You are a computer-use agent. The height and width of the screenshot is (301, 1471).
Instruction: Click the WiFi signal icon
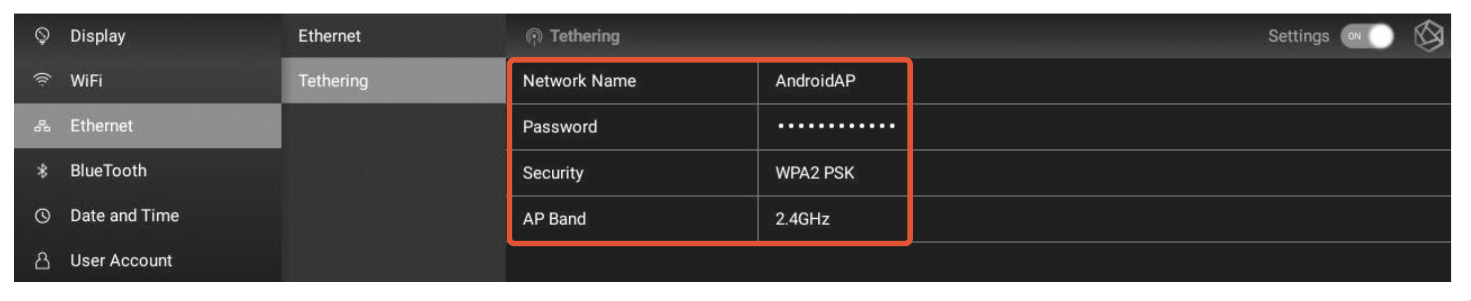42,79
